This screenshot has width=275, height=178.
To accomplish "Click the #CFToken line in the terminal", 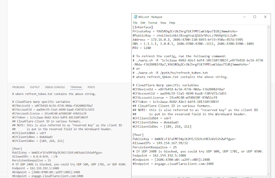I will [x=50, y=117].
